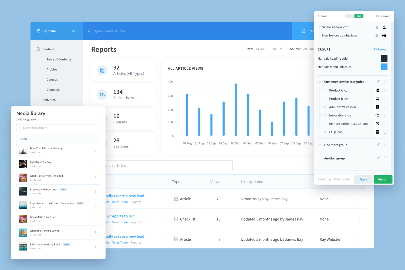Click Add group in the Groups section
405x270 pixels.
point(380,49)
